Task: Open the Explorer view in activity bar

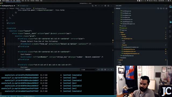Action: coord(170,6)
